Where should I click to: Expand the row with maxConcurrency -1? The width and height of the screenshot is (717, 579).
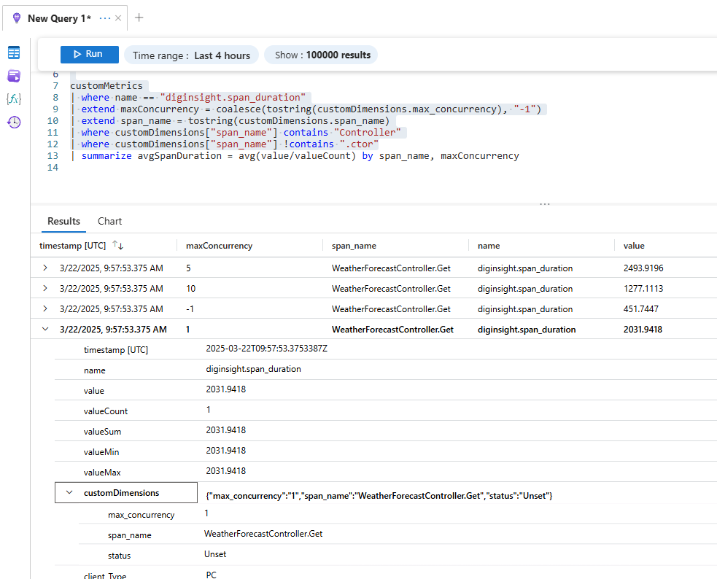(45, 308)
